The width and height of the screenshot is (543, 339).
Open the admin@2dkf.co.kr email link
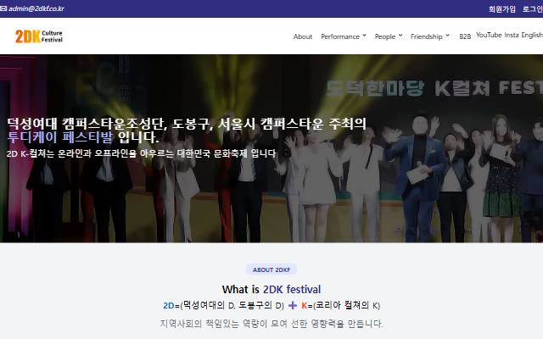click(x=36, y=8)
